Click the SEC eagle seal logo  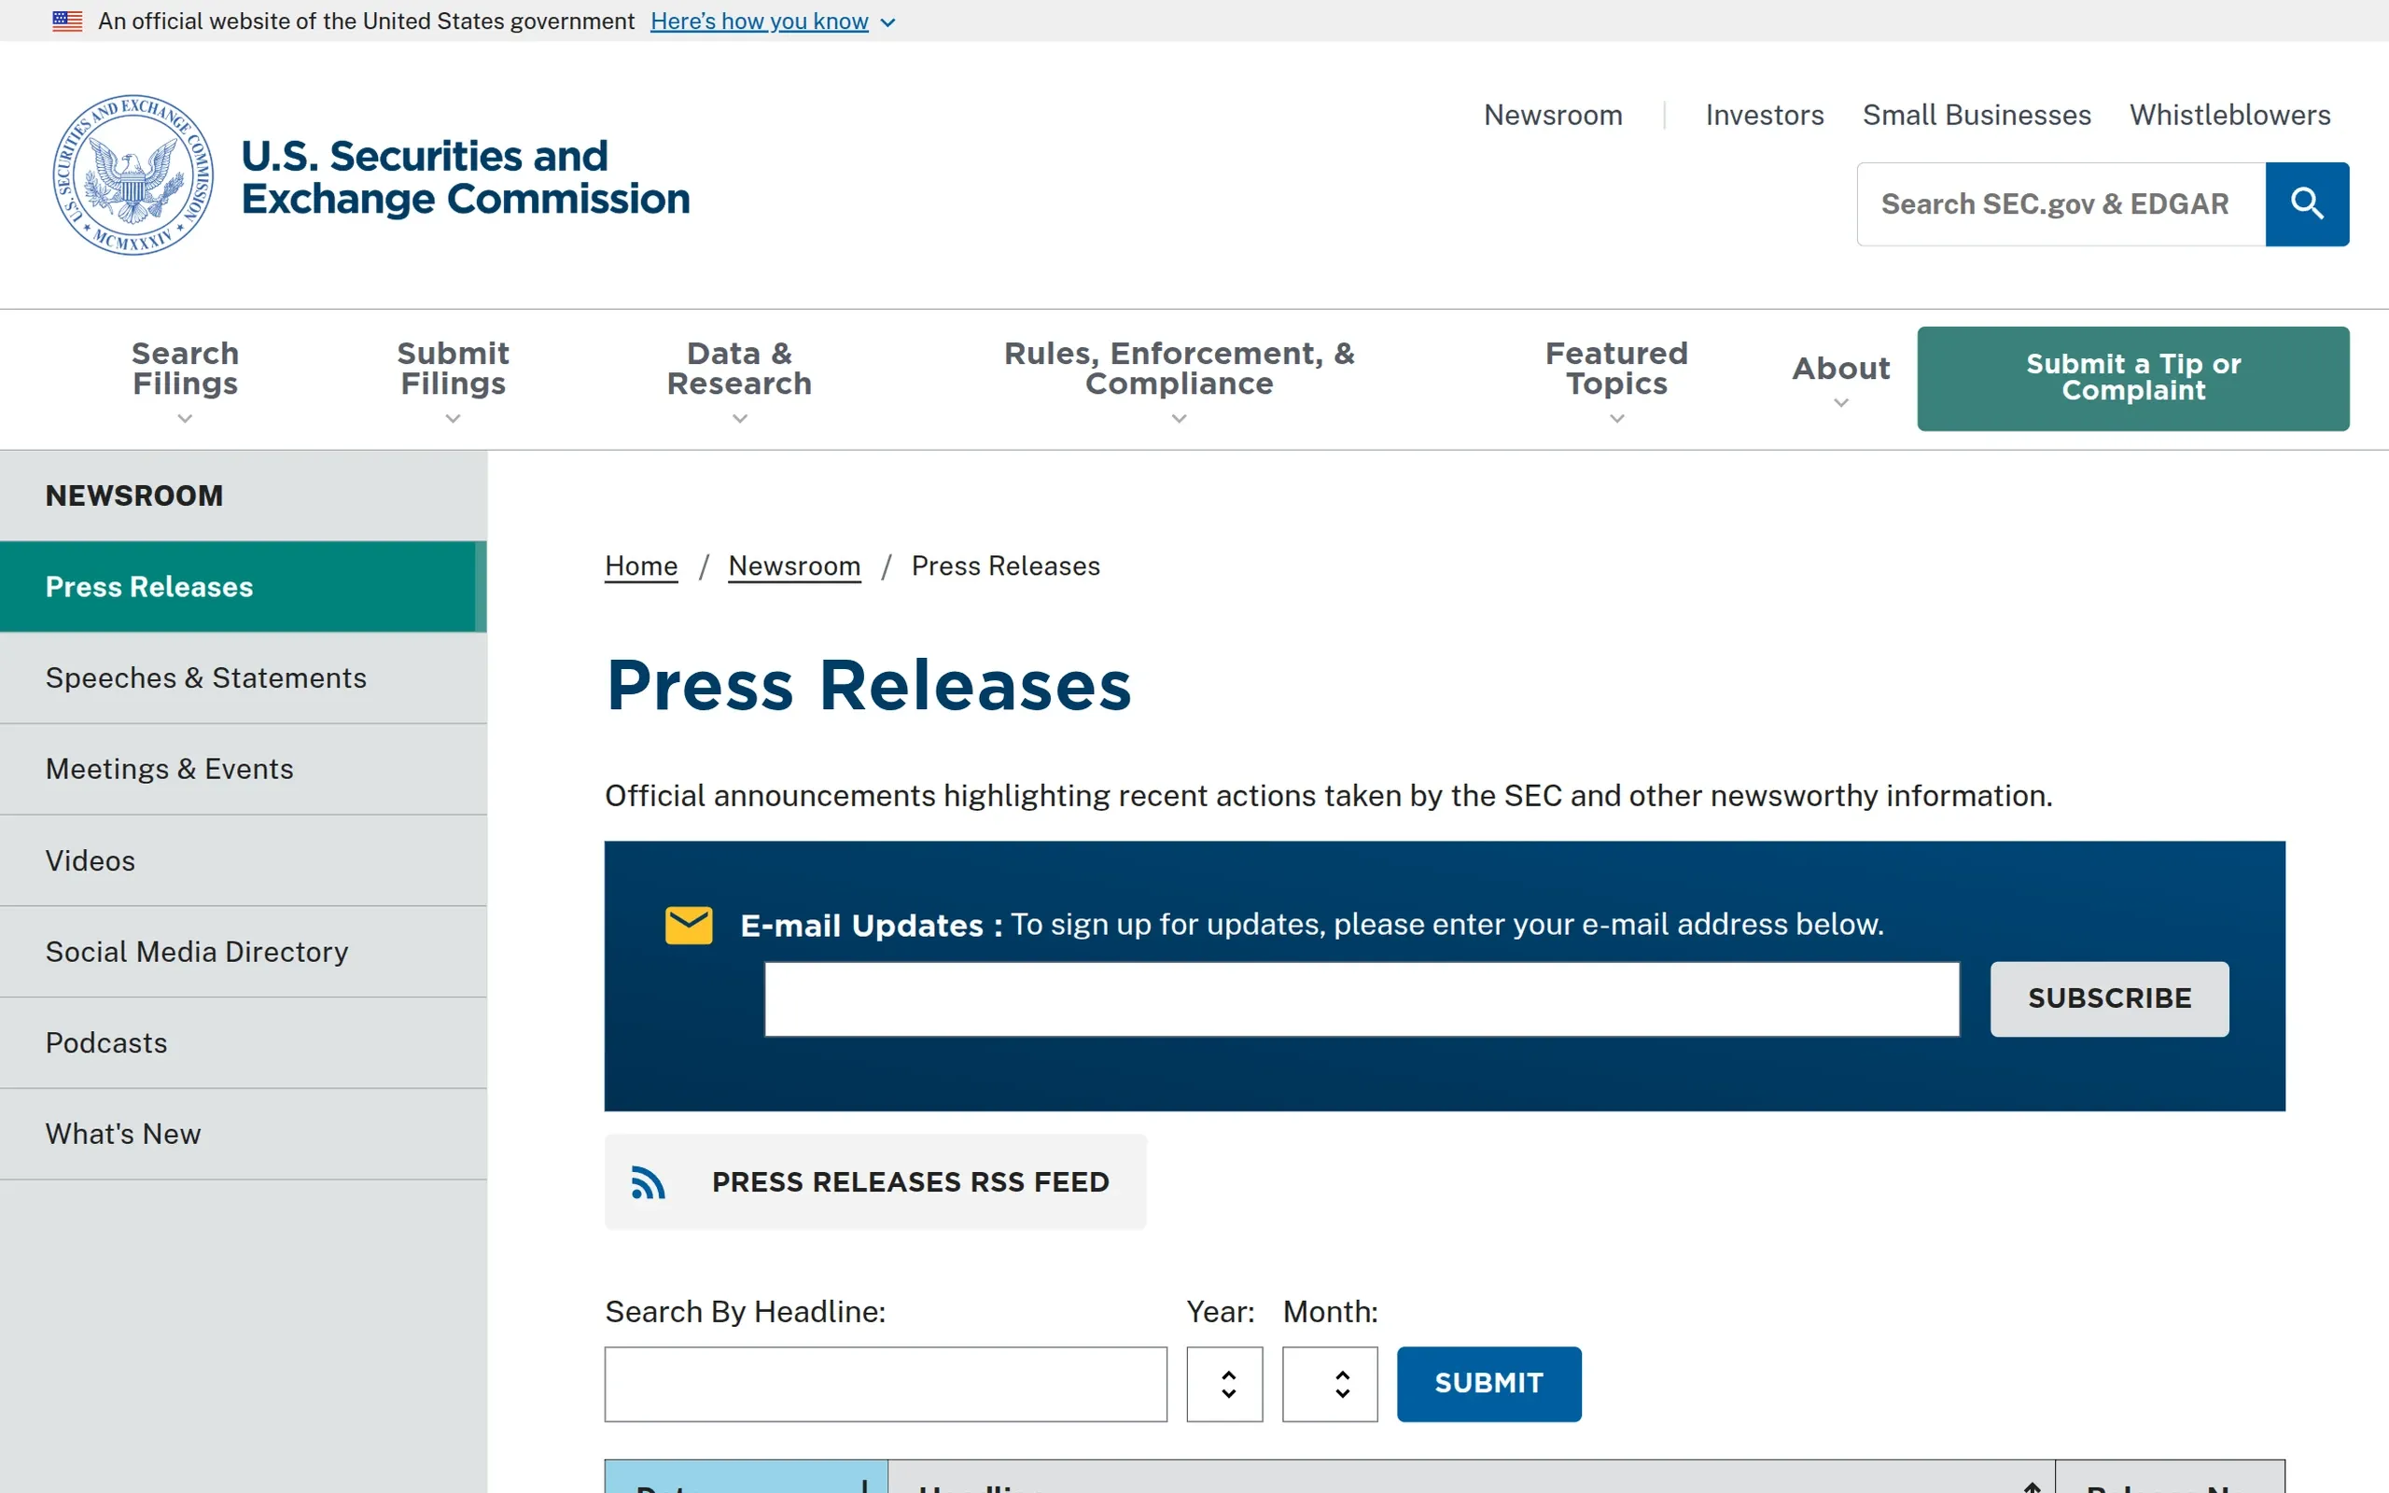pyautogui.click(x=133, y=174)
